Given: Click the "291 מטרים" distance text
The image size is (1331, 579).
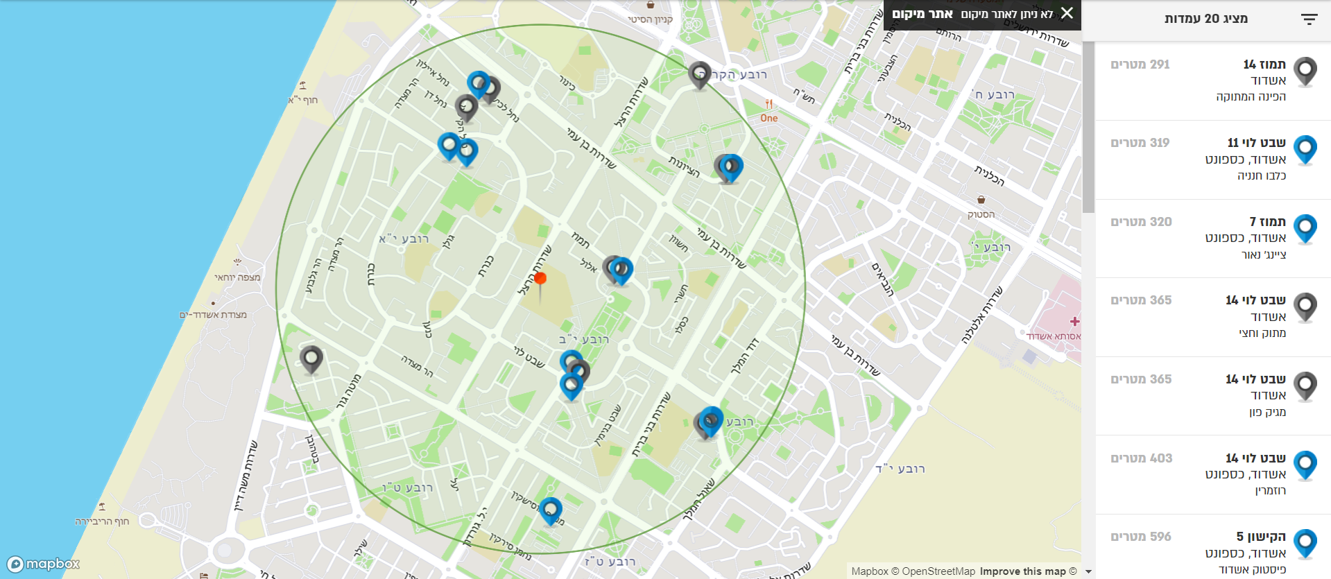Looking at the screenshot, I should [1140, 64].
